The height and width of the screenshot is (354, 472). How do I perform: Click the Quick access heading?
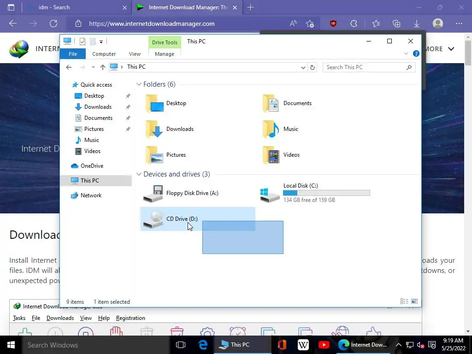[96, 85]
